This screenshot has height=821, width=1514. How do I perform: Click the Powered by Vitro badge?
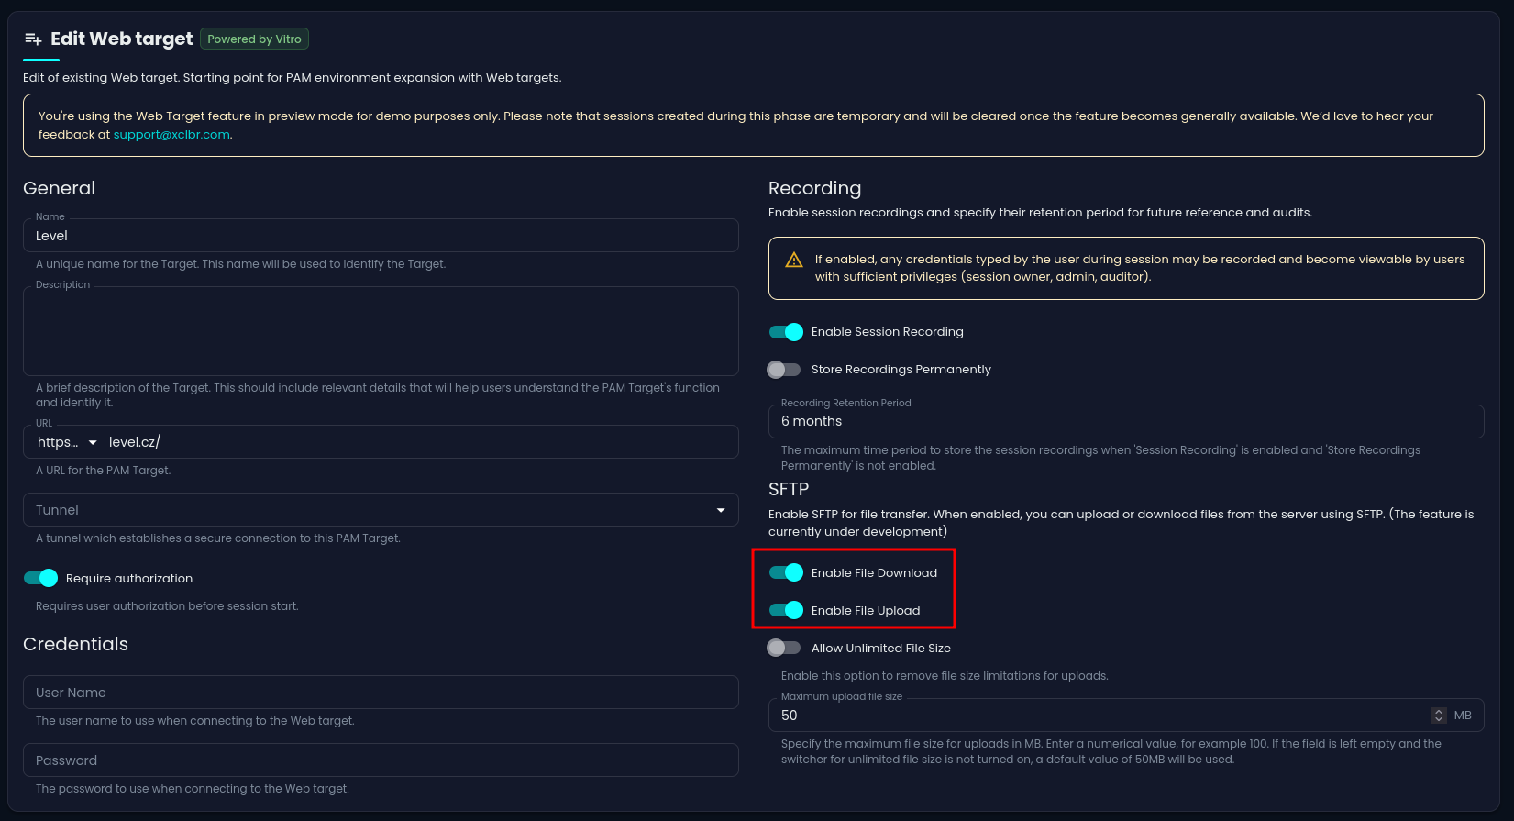pyautogui.click(x=254, y=39)
